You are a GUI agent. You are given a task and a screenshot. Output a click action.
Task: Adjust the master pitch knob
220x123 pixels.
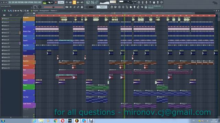(x=40, y=7)
